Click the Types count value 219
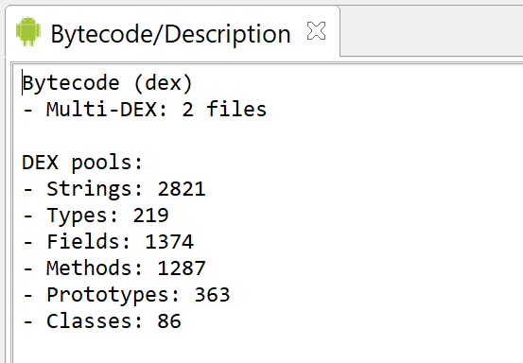Image resolution: width=523 pixels, height=363 pixels. (150, 216)
